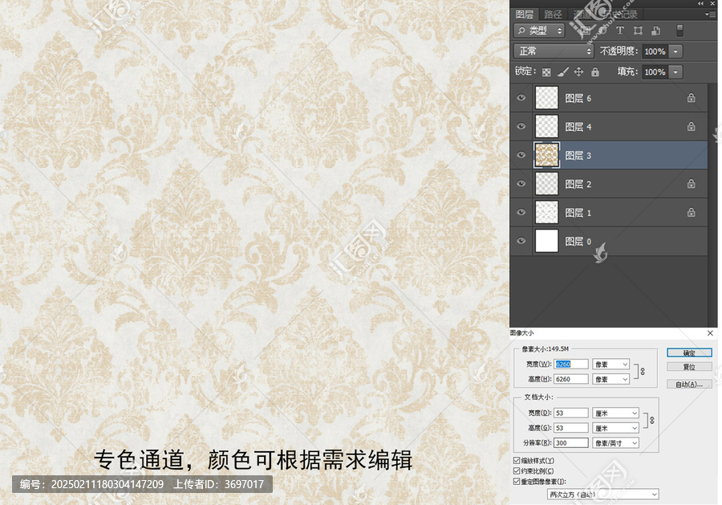Open resample method dropdown 两次立方
The width and height of the screenshot is (722, 505).
(603, 495)
